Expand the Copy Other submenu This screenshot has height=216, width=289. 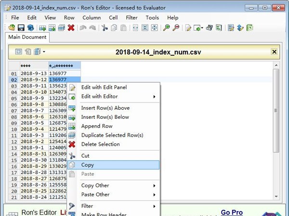point(118,186)
